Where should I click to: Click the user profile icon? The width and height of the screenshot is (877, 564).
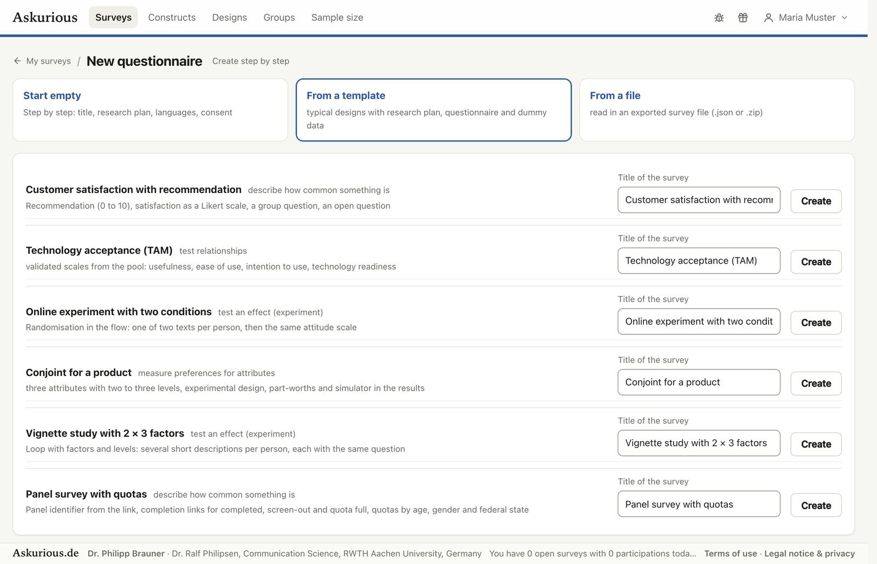click(x=768, y=18)
